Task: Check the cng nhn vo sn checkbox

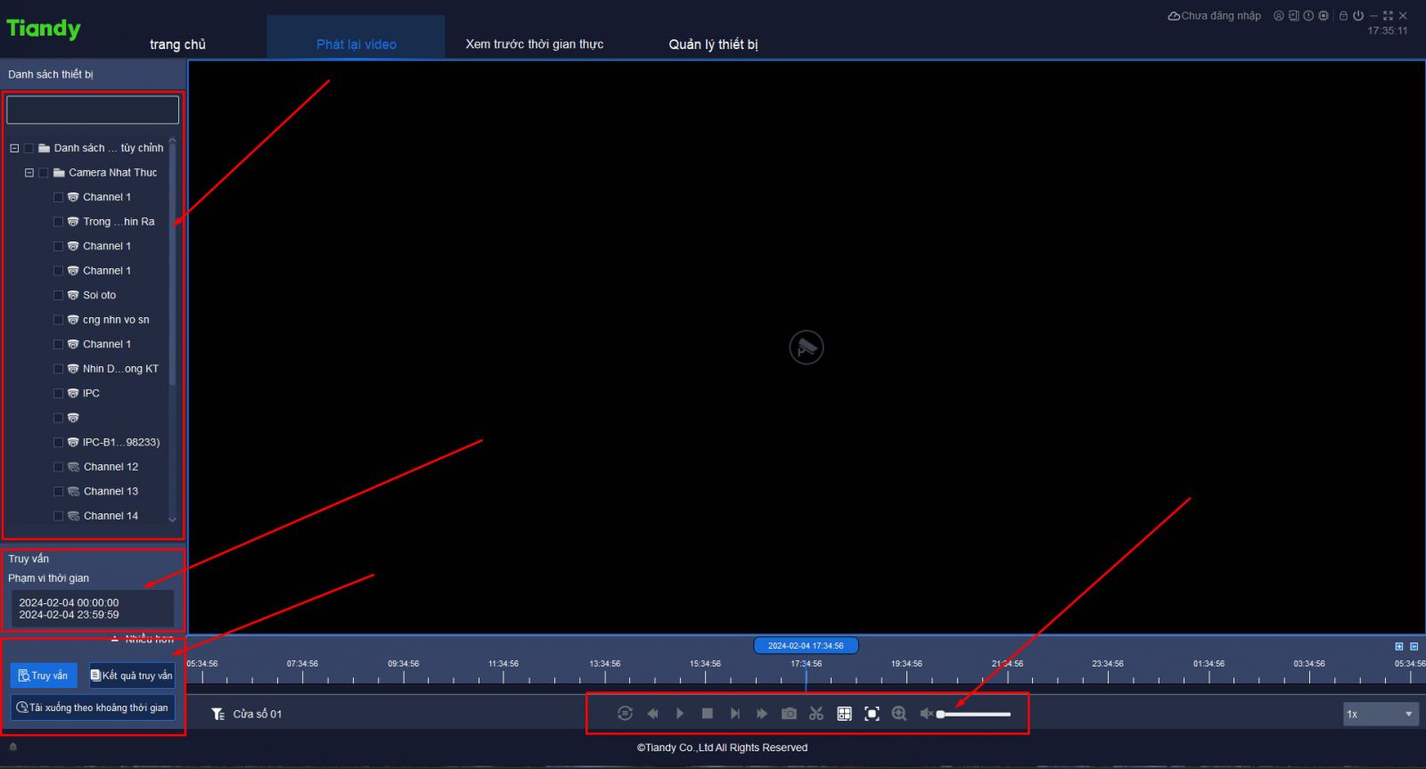Action: point(59,319)
